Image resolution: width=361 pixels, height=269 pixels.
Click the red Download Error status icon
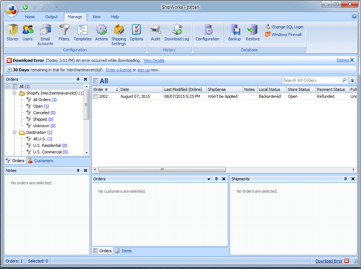(346, 261)
